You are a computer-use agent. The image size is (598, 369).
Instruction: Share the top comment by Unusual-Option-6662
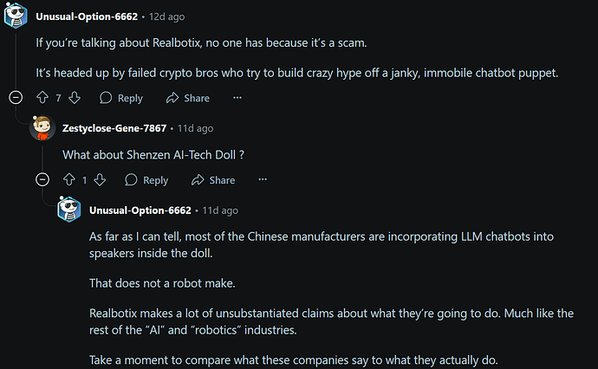pyautogui.click(x=188, y=98)
